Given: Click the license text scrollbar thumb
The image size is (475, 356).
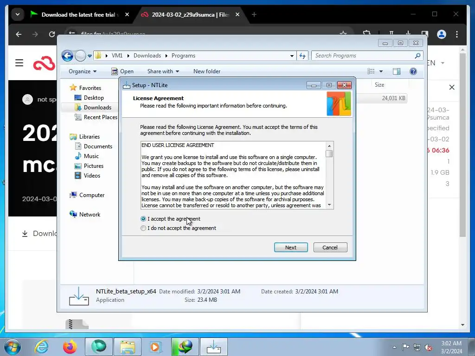Looking at the screenshot, I should click(x=329, y=154).
